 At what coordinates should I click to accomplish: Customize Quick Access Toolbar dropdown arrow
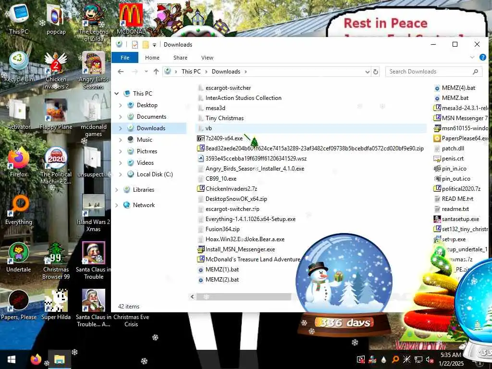154,45
